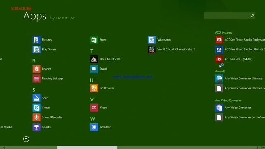This screenshot has width=265, height=149.
Task: Open World Cricket Championship 2 icon
Action: tap(152, 50)
